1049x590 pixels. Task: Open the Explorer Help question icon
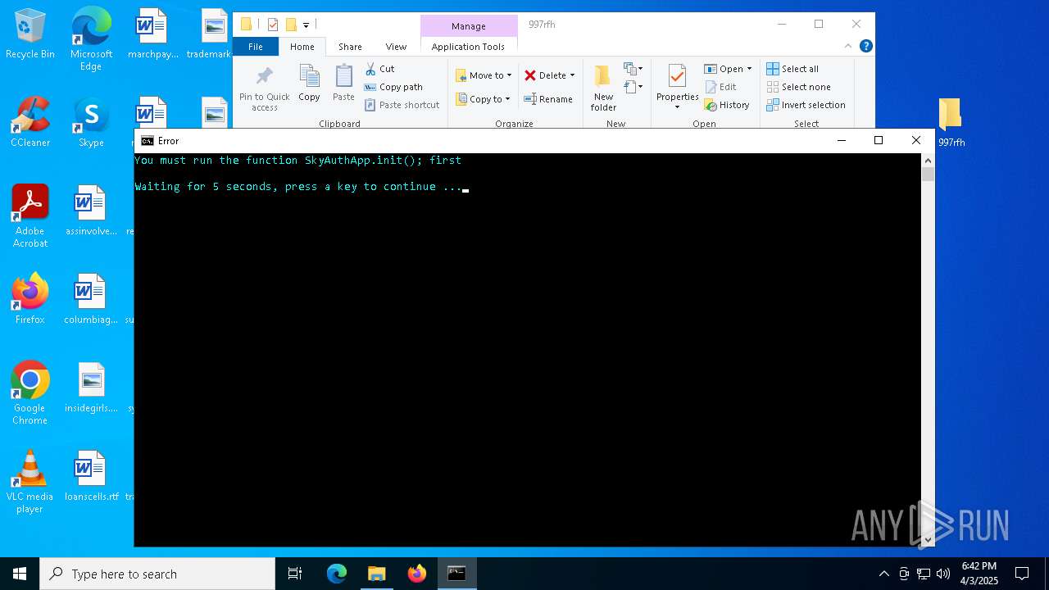865,47
